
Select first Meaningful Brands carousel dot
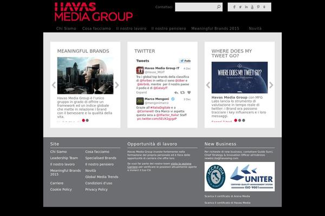pyautogui.click(x=83, y=120)
